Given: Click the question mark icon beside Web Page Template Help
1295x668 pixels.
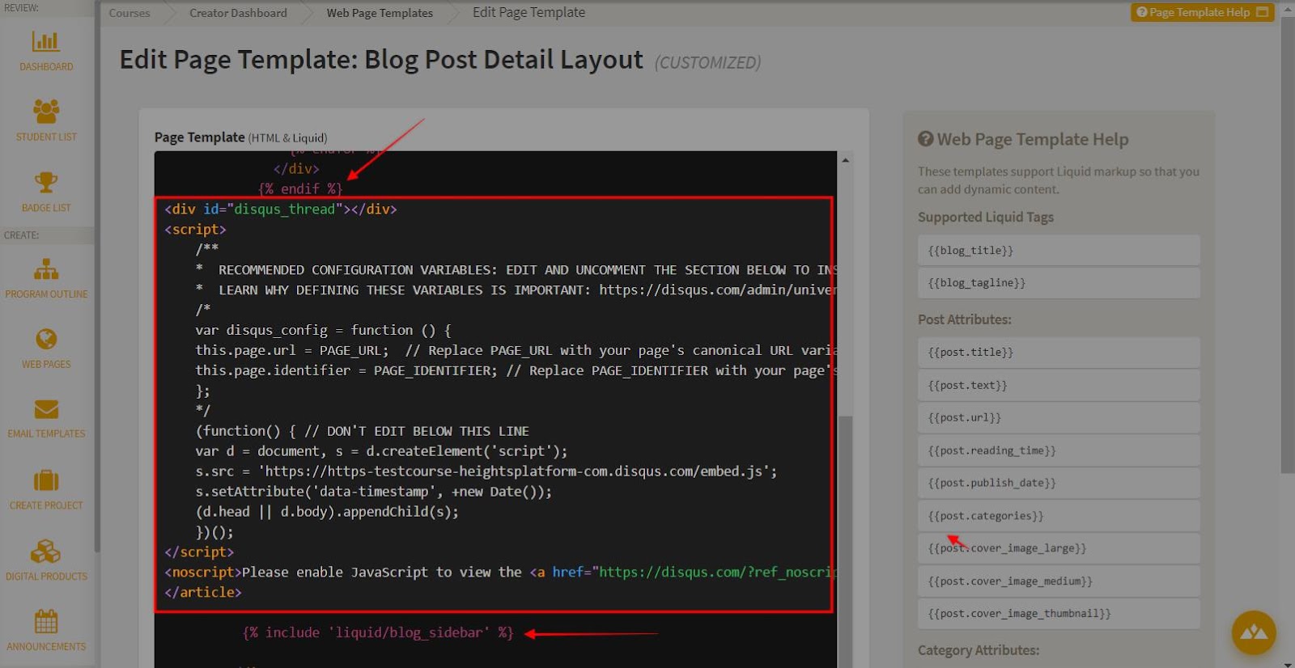Looking at the screenshot, I should 925,139.
